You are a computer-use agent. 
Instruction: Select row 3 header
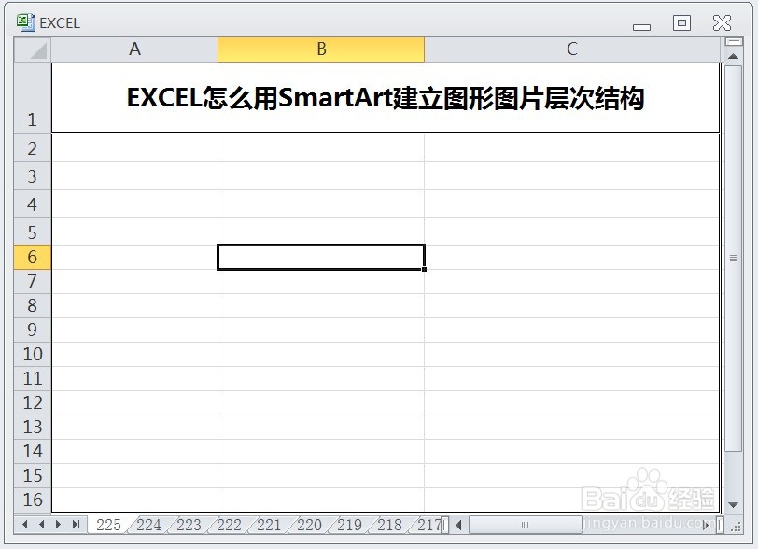click(33, 176)
